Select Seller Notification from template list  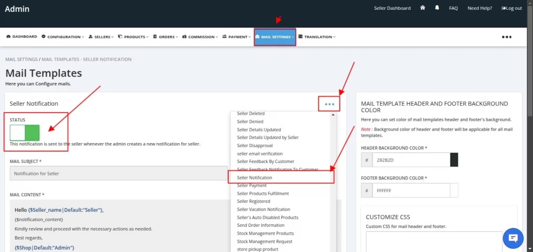pos(255,178)
